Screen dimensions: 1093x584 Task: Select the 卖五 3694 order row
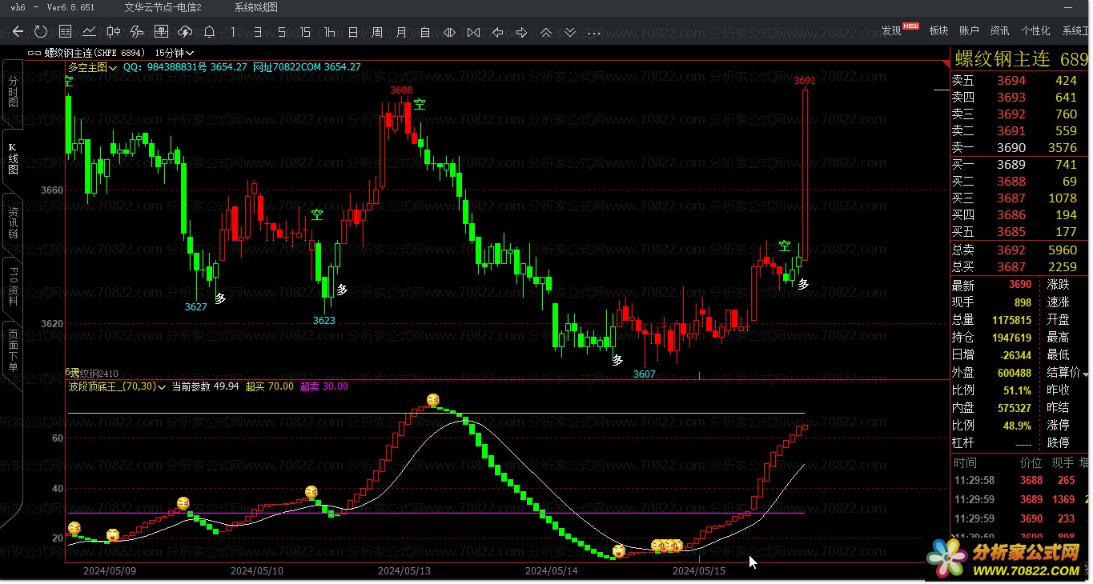coord(1019,80)
